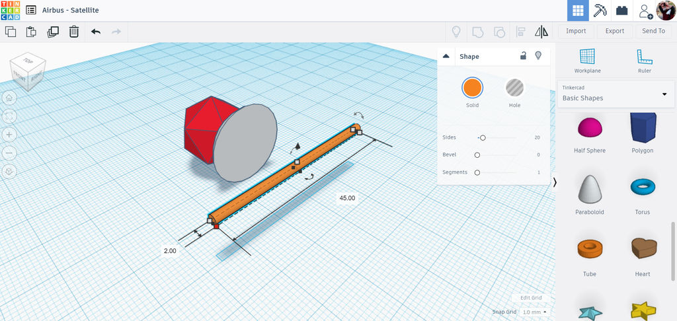This screenshot has width=677, height=321.
Task: Click the design title Airbus - Satellite
Action: click(x=70, y=10)
